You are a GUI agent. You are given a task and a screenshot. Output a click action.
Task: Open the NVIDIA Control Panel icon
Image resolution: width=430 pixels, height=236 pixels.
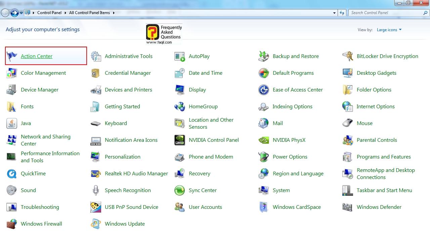[180, 140]
